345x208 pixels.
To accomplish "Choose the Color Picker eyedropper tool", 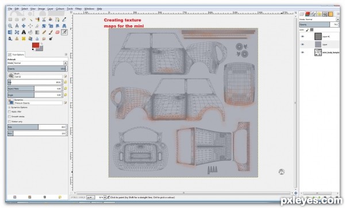I will pos(64,20).
